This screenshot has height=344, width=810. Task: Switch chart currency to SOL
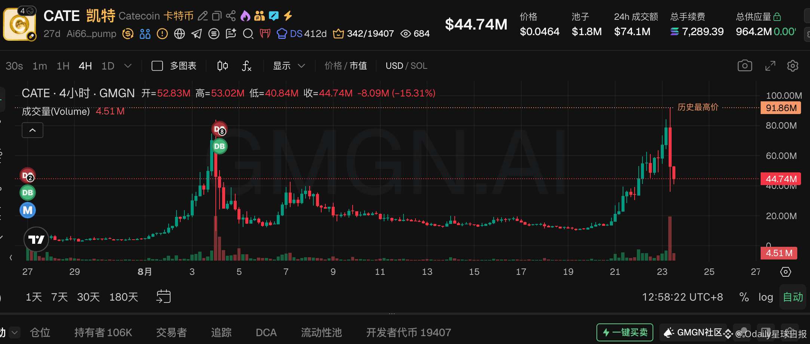click(x=419, y=66)
